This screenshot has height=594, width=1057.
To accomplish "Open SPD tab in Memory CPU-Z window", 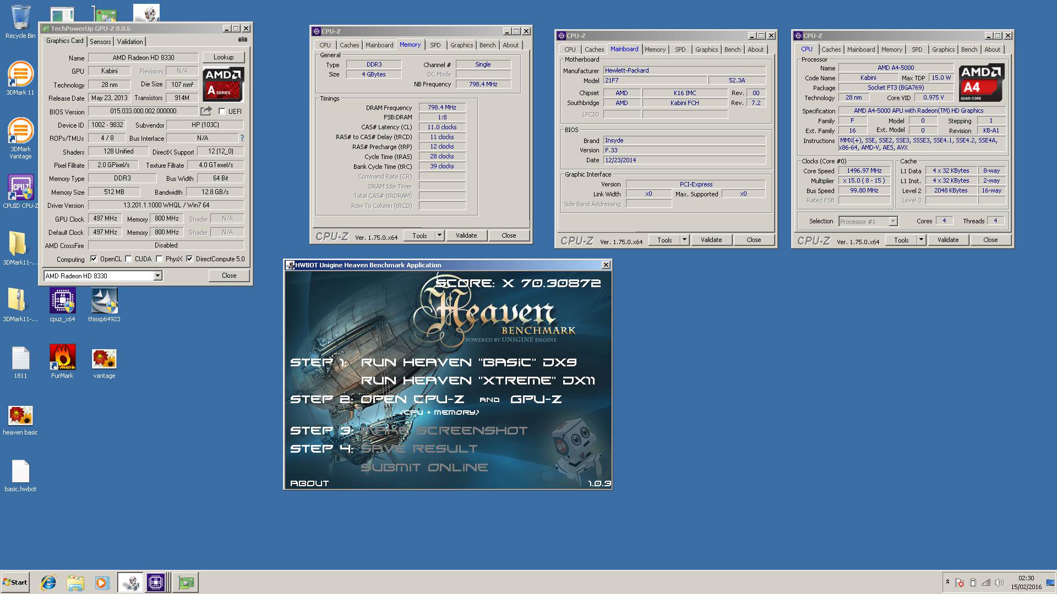I will (x=435, y=45).
